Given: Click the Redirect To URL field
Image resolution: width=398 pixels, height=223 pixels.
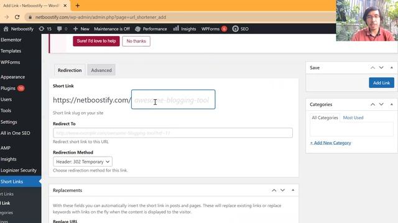Looking at the screenshot, I should [x=173, y=133].
